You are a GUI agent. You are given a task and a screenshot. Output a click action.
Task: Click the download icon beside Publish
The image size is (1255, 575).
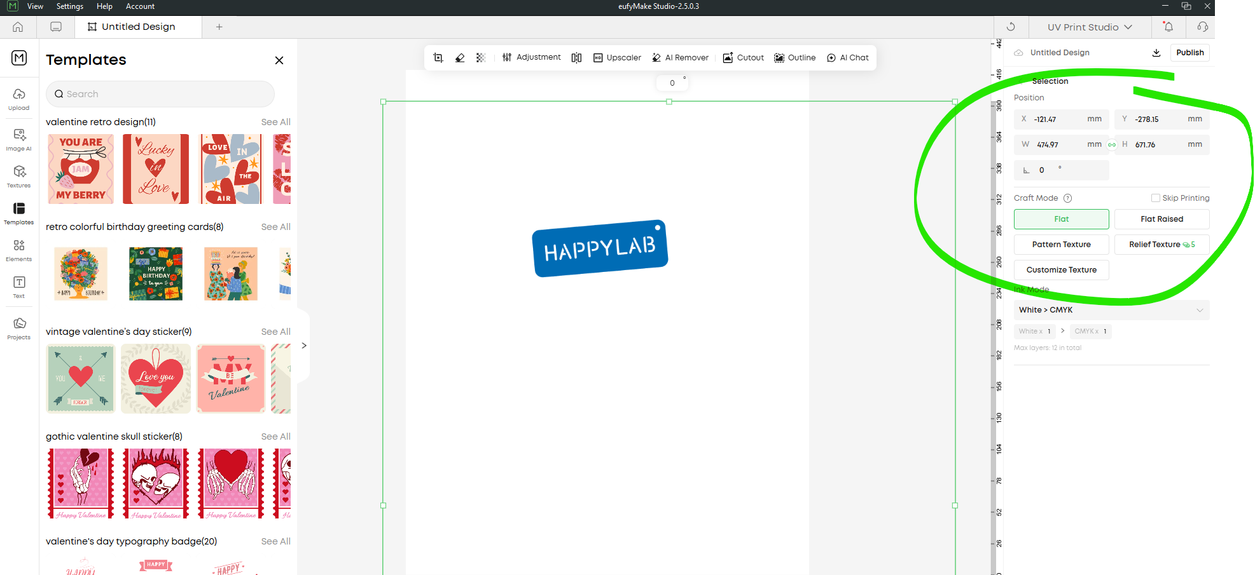click(1156, 53)
